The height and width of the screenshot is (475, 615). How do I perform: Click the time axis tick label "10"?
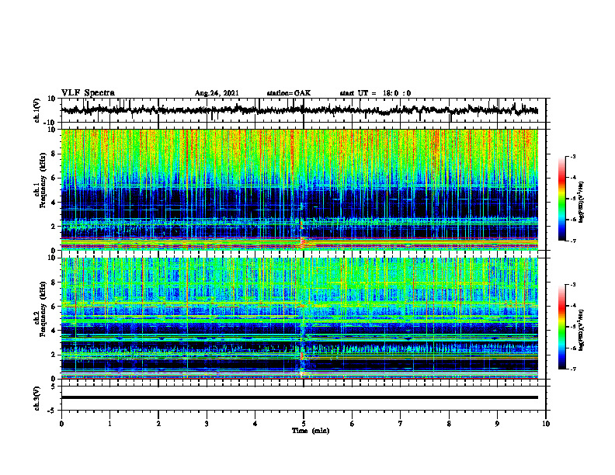click(x=546, y=424)
